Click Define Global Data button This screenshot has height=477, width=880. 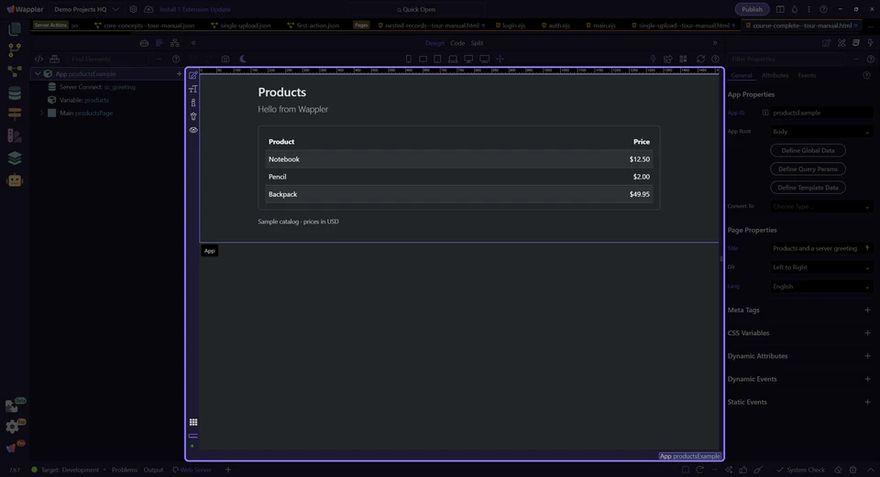808,150
